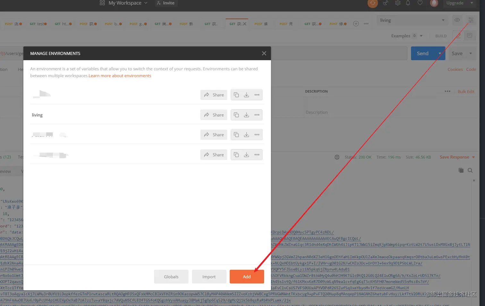Expand the Save Response dropdown arrow
This screenshot has height=306, width=485.
click(x=473, y=157)
